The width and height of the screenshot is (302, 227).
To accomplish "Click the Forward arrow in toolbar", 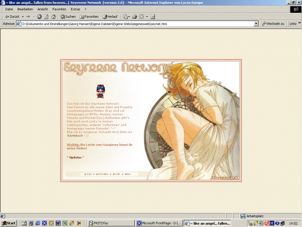I will [x=28, y=17].
